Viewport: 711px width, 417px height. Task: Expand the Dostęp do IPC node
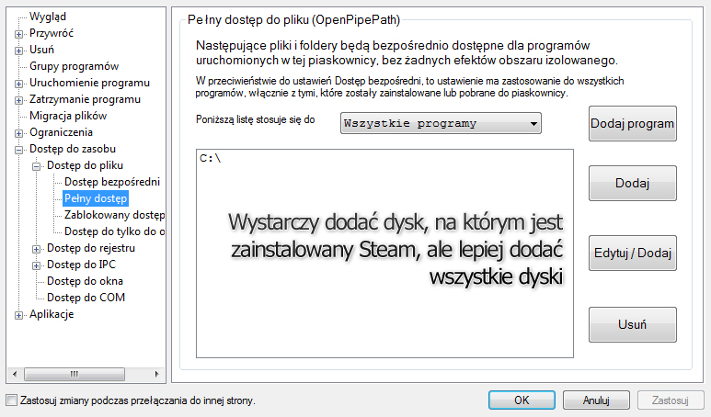pos(36,265)
